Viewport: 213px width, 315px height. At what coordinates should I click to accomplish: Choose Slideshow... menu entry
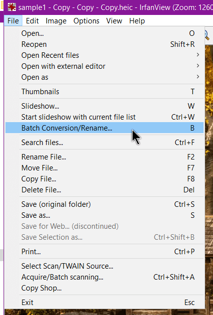pos(104,106)
